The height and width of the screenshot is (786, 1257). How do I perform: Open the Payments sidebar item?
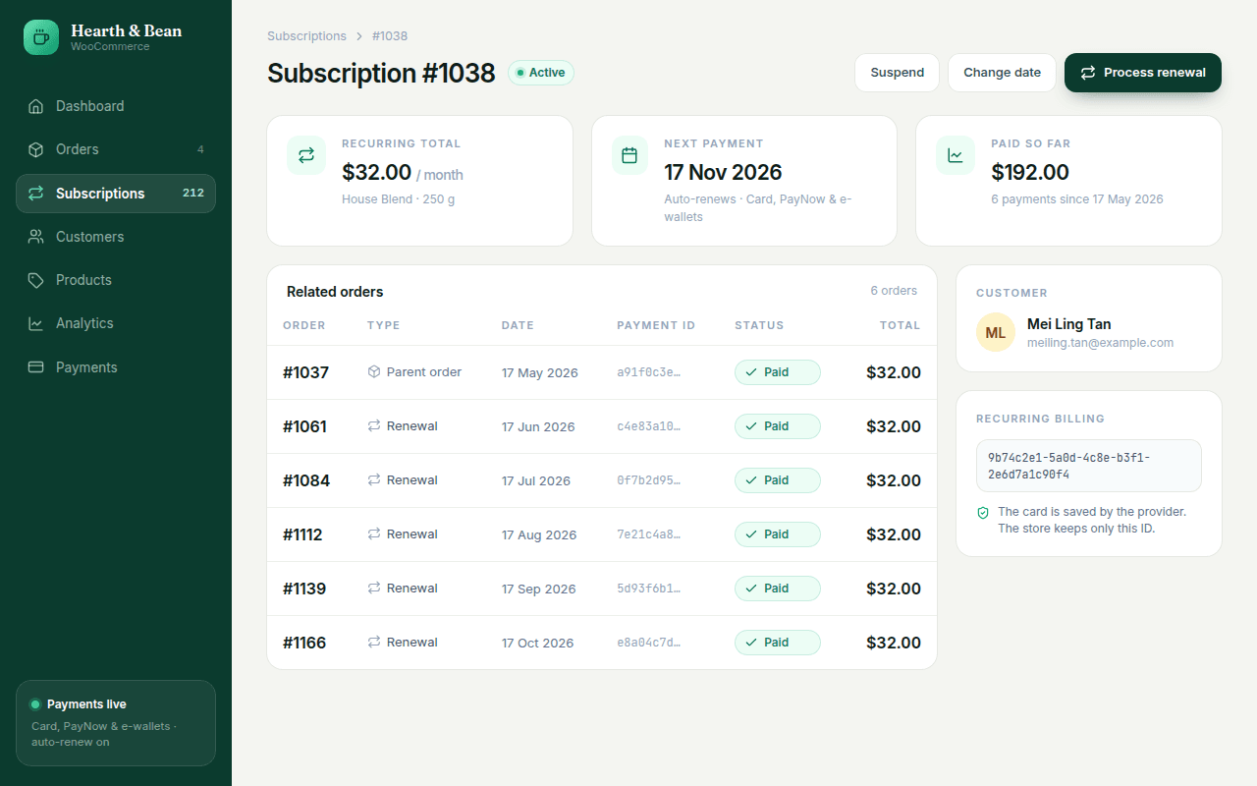116,367
